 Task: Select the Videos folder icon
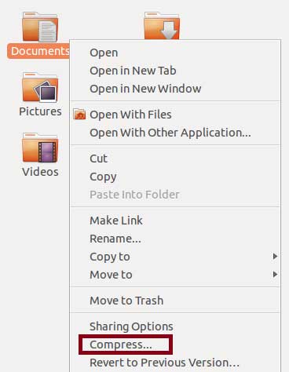(40, 148)
